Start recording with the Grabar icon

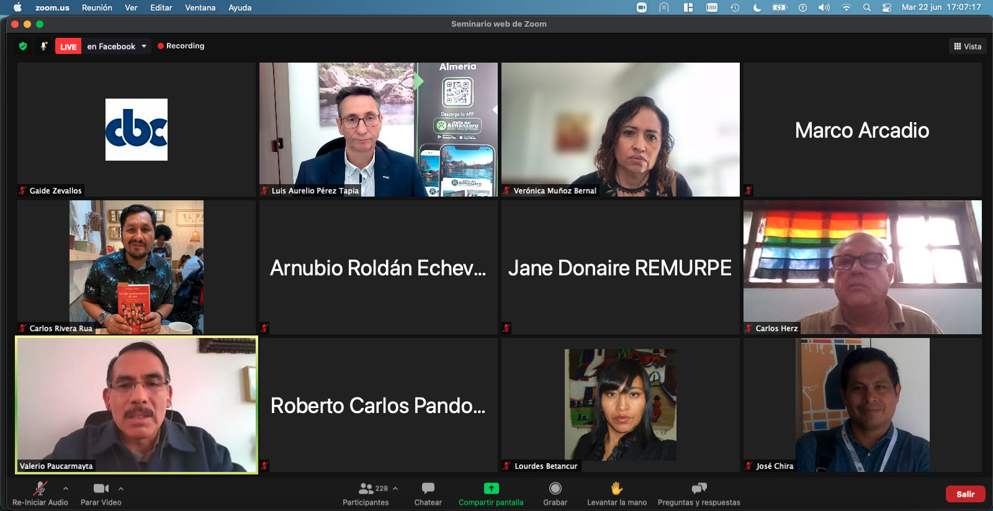point(555,488)
